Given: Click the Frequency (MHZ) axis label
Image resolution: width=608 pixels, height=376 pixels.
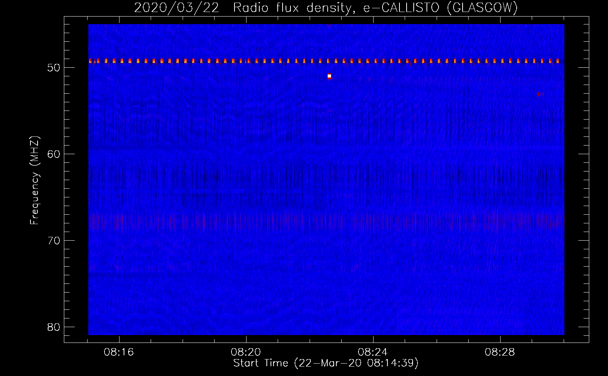Looking at the screenshot, I should tap(35, 180).
